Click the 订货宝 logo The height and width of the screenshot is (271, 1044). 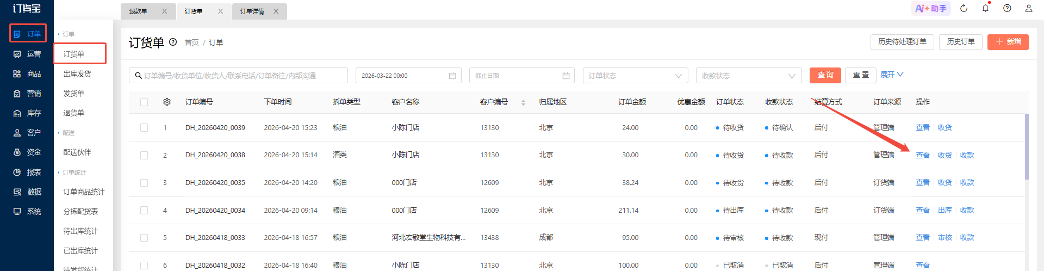pyautogui.click(x=27, y=8)
